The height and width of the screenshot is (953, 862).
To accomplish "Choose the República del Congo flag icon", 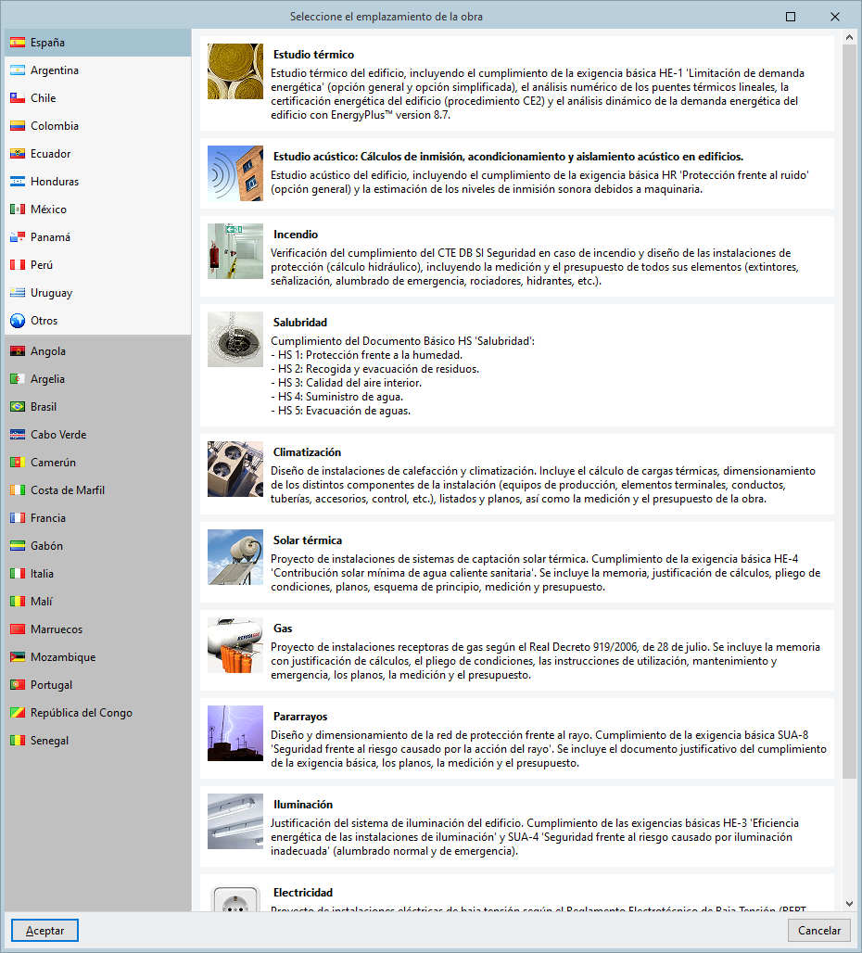I will click(x=18, y=713).
